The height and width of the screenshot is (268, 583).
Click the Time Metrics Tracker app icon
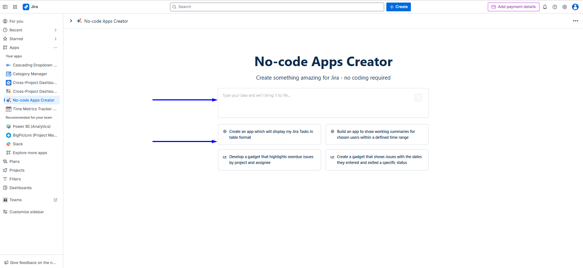8,109
